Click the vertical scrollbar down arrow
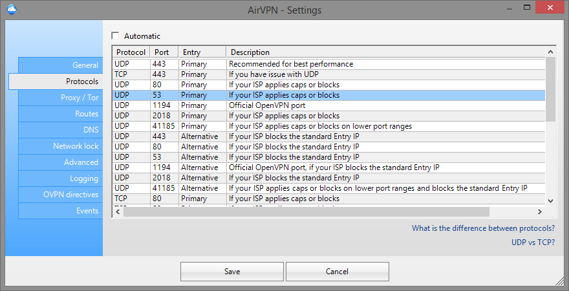The image size is (569, 291). pyautogui.click(x=550, y=200)
